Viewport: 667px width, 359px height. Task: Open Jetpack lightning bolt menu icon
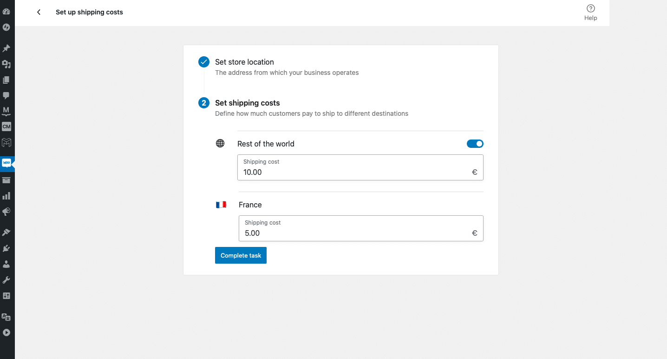7,27
